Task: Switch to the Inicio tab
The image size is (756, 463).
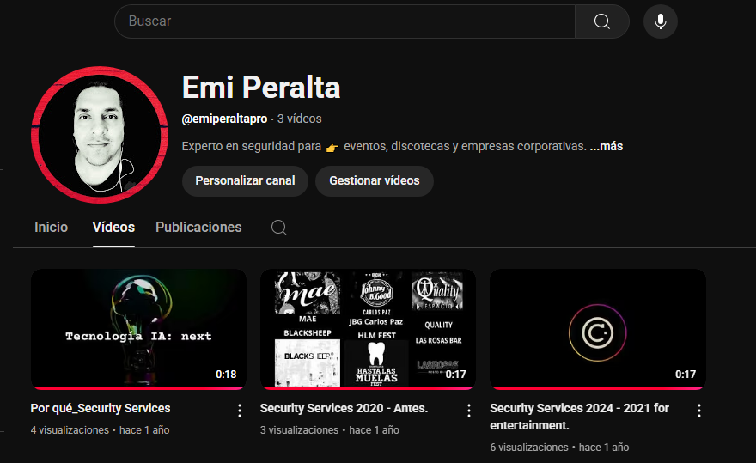Action: pyautogui.click(x=51, y=228)
